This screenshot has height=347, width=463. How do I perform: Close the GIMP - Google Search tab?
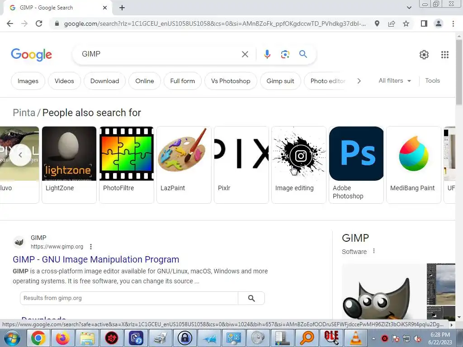tap(105, 8)
